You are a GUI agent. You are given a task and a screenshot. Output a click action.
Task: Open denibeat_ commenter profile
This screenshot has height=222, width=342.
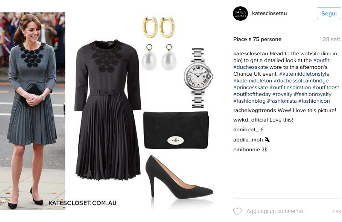click(246, 129)
